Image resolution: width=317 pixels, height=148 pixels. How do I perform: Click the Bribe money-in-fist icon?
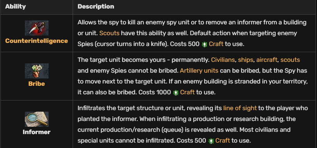pos(37,71)
